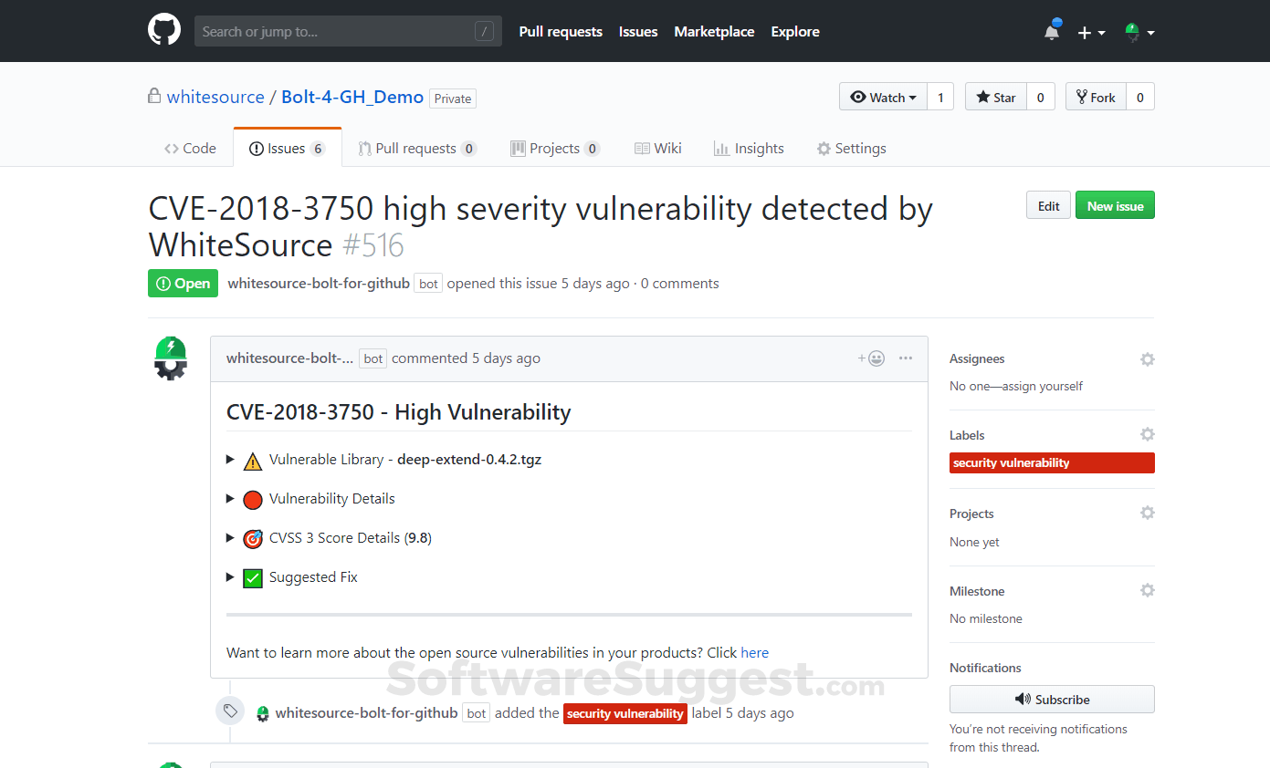Click the green checkmark Suggested Fix icon
The width and height of the screenshot is (1270, 768).
pyautogui.click(x=253, y=578)
